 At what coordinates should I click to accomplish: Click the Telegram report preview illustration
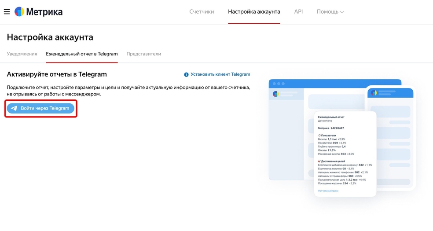coord(342,138)
